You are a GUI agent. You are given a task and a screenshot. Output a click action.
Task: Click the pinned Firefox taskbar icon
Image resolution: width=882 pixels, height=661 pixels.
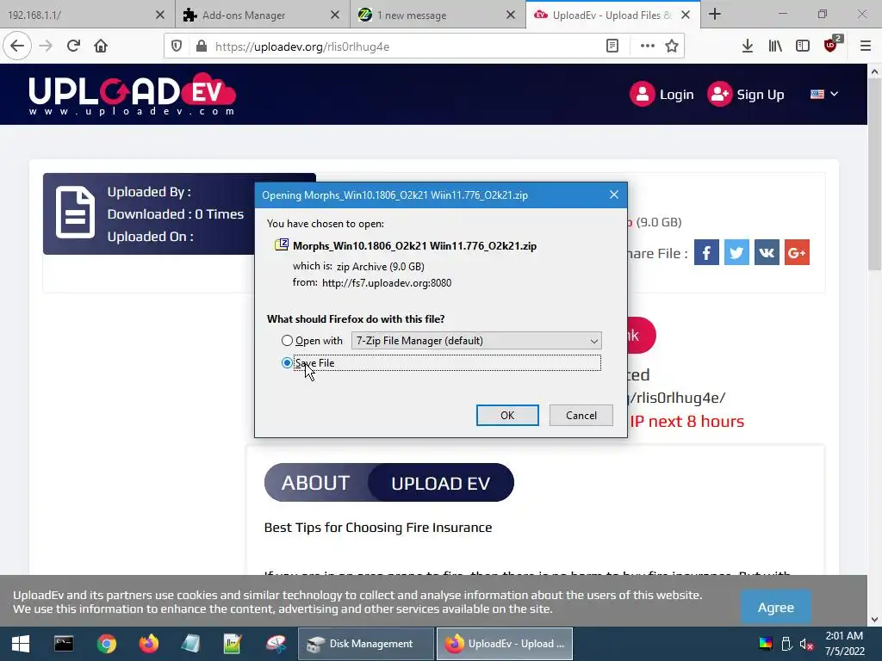(149, 644)
